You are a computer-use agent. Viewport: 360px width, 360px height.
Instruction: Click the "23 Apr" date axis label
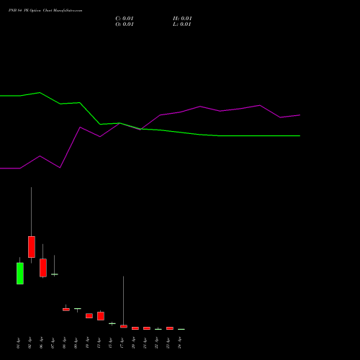168,343
